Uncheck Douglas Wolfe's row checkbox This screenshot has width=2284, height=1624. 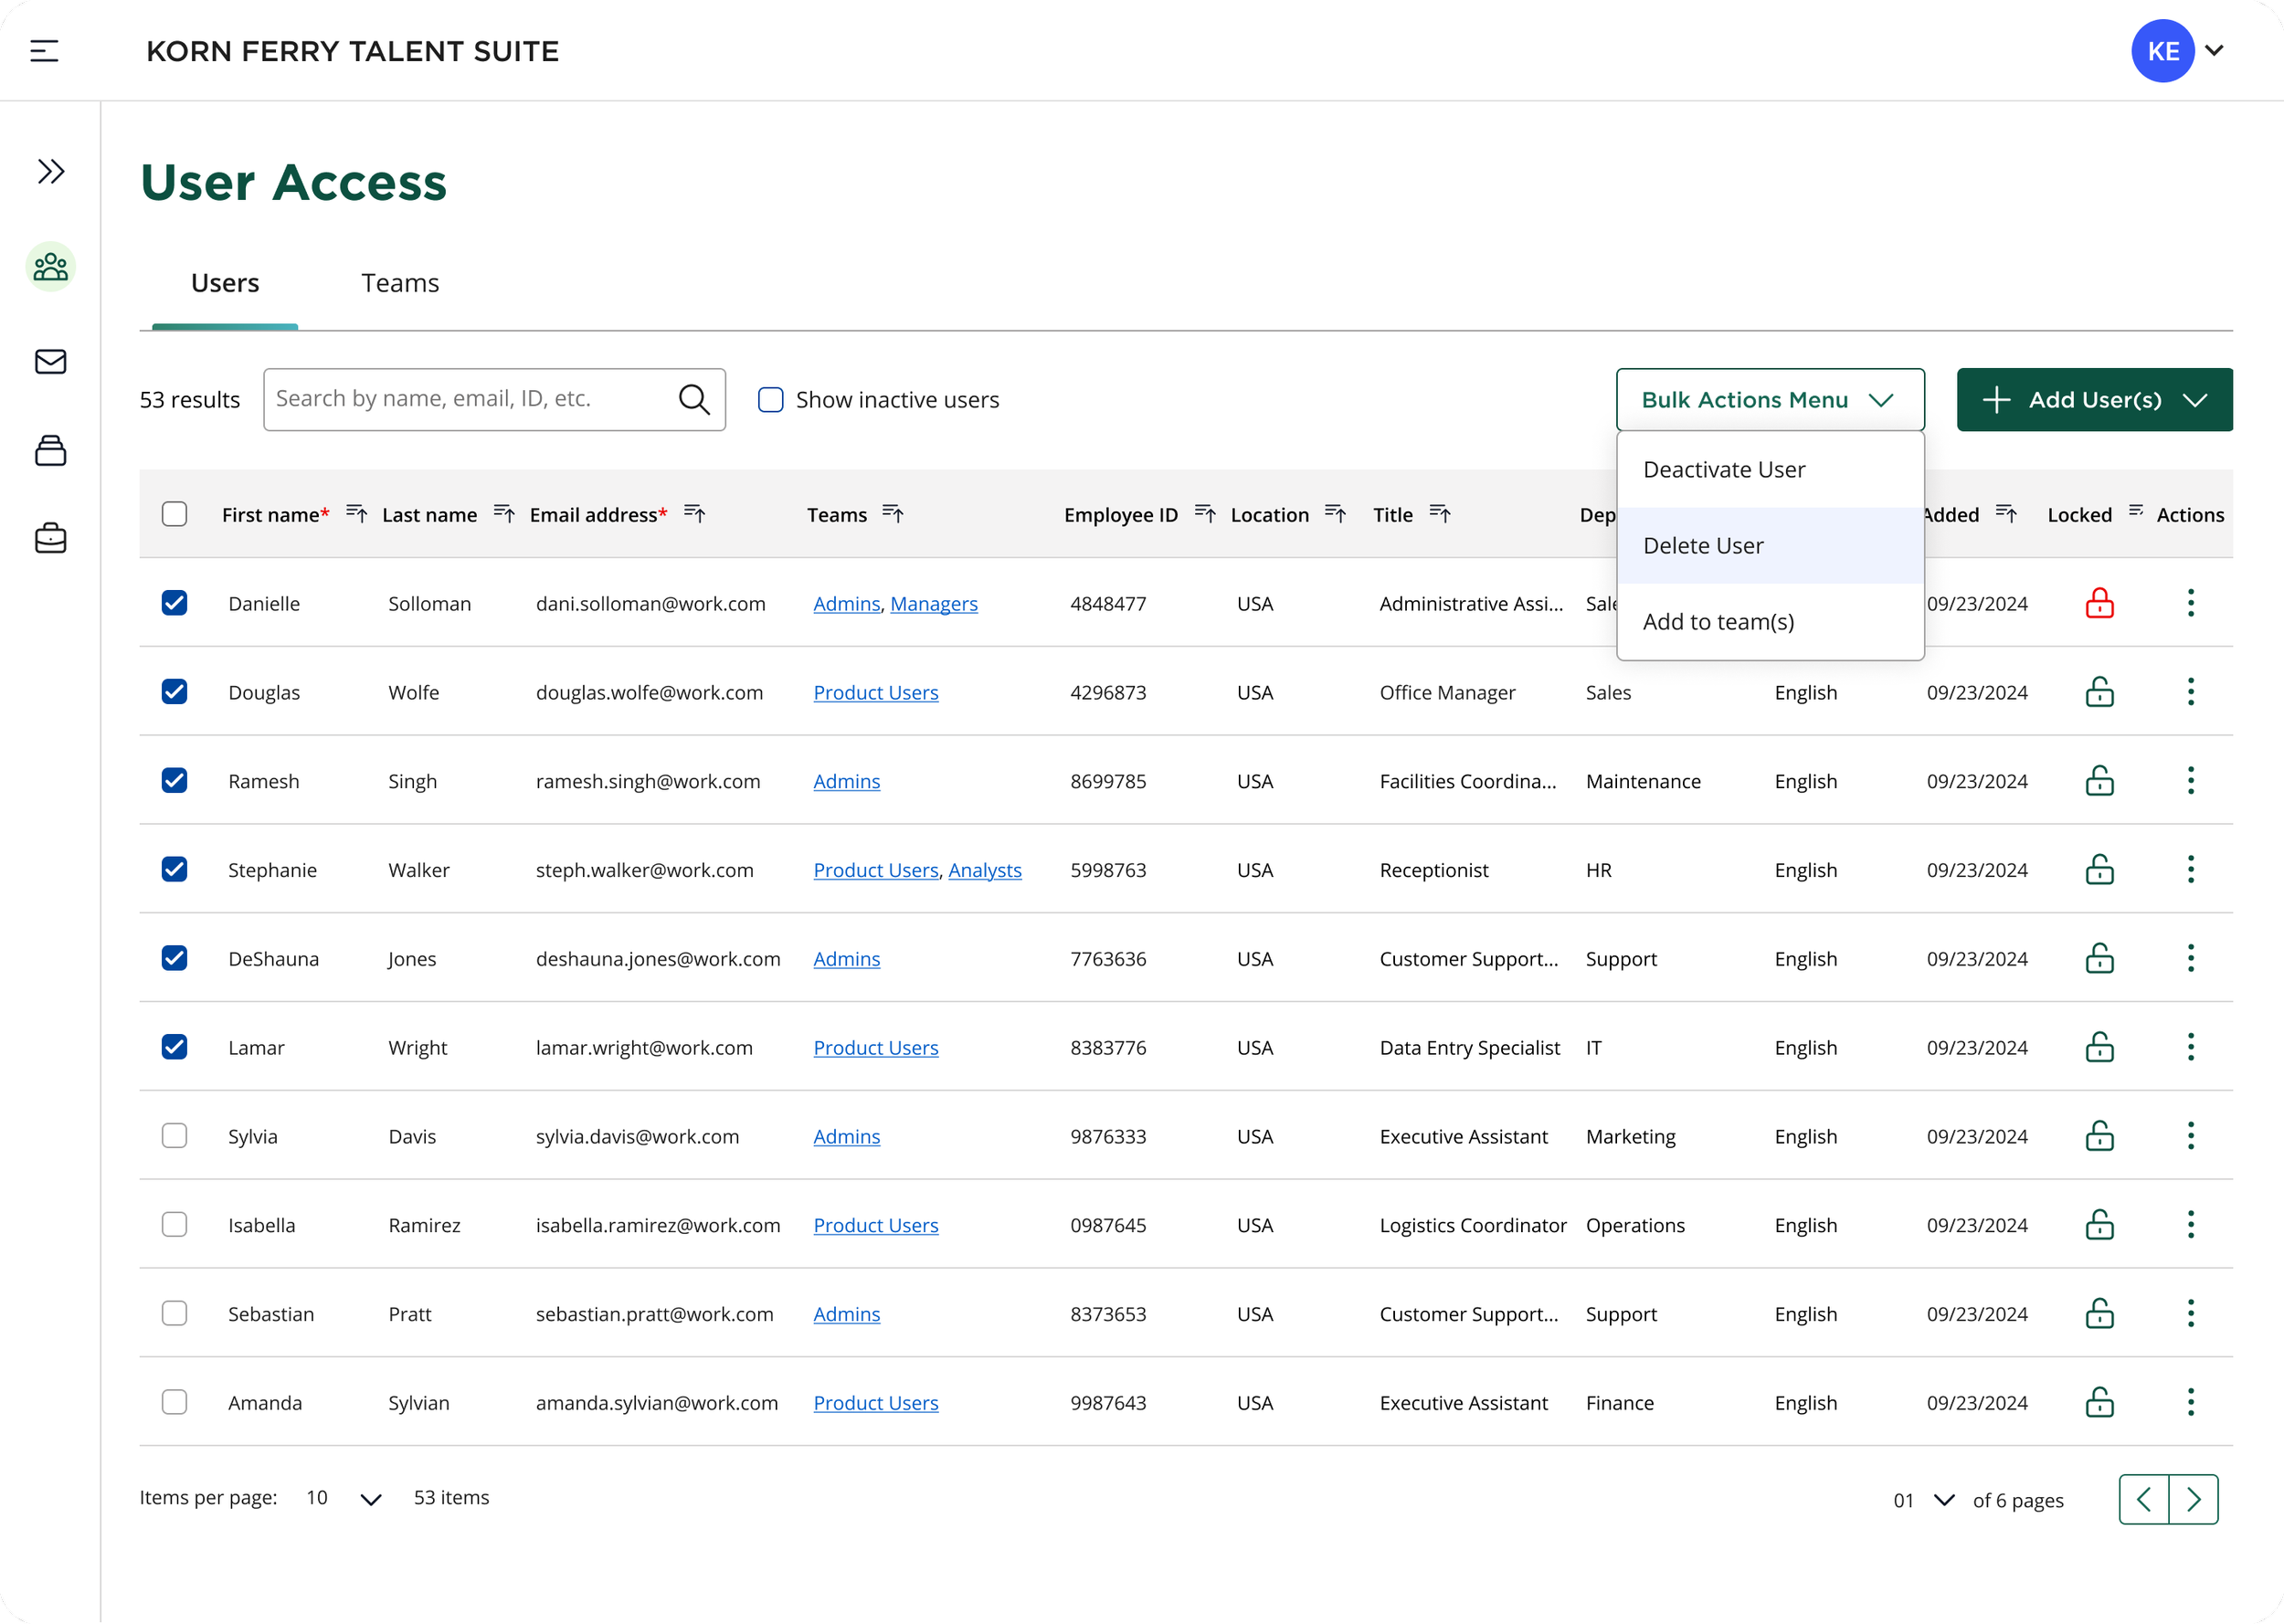pyautogui.click(x=175, y=691)
